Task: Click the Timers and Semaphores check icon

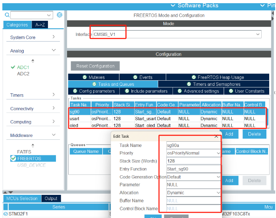Action: (189, 84)
